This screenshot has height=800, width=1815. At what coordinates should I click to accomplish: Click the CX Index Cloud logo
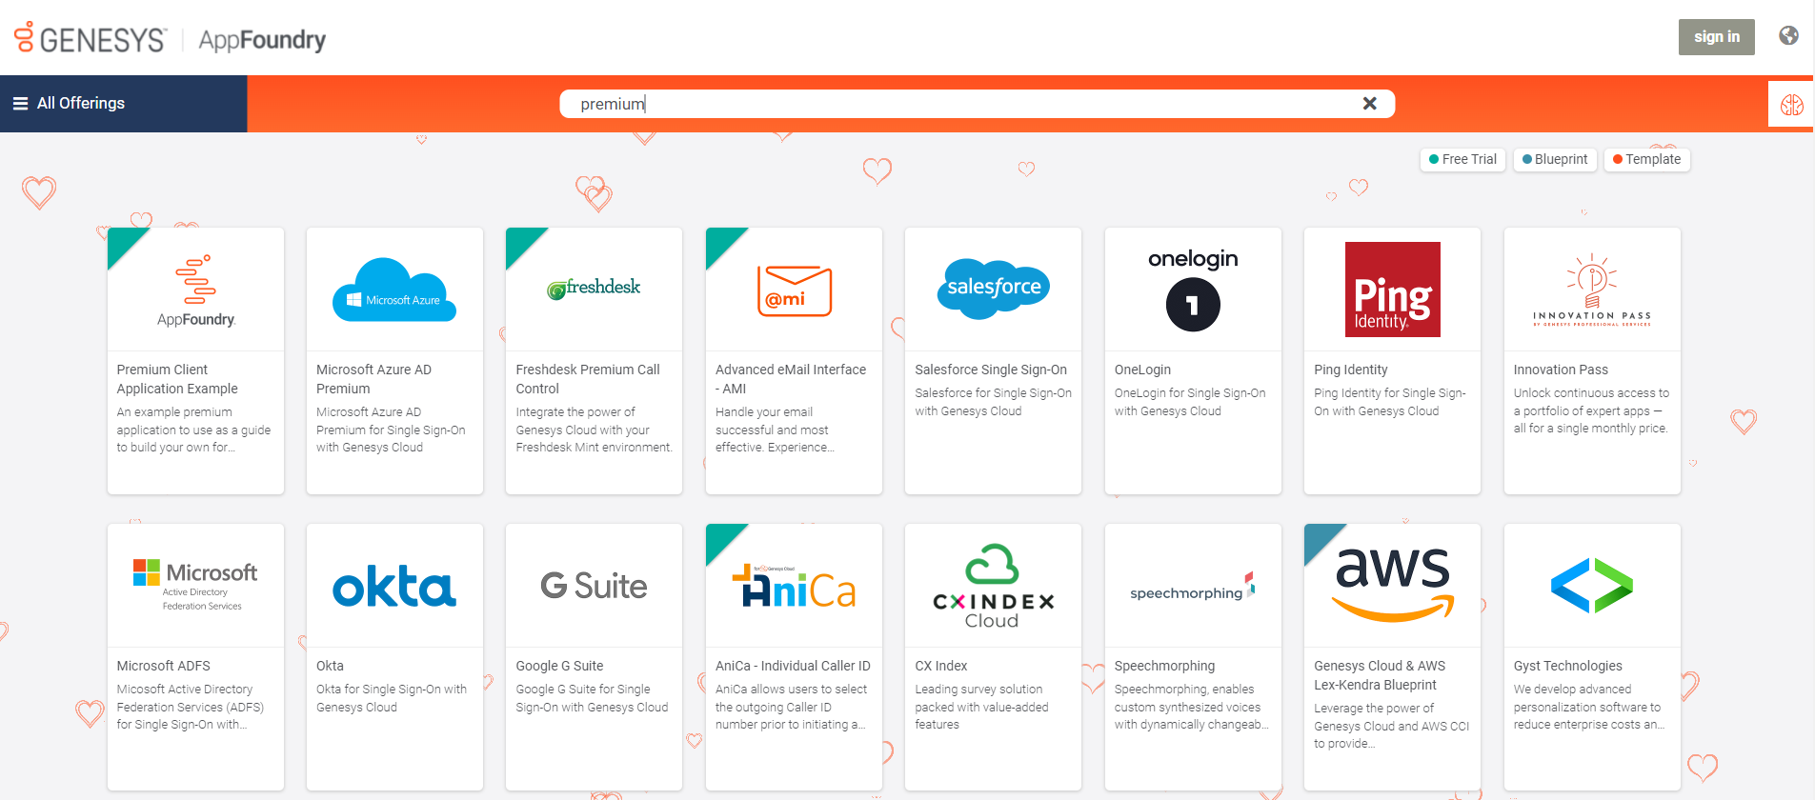[x=993, y=586]
